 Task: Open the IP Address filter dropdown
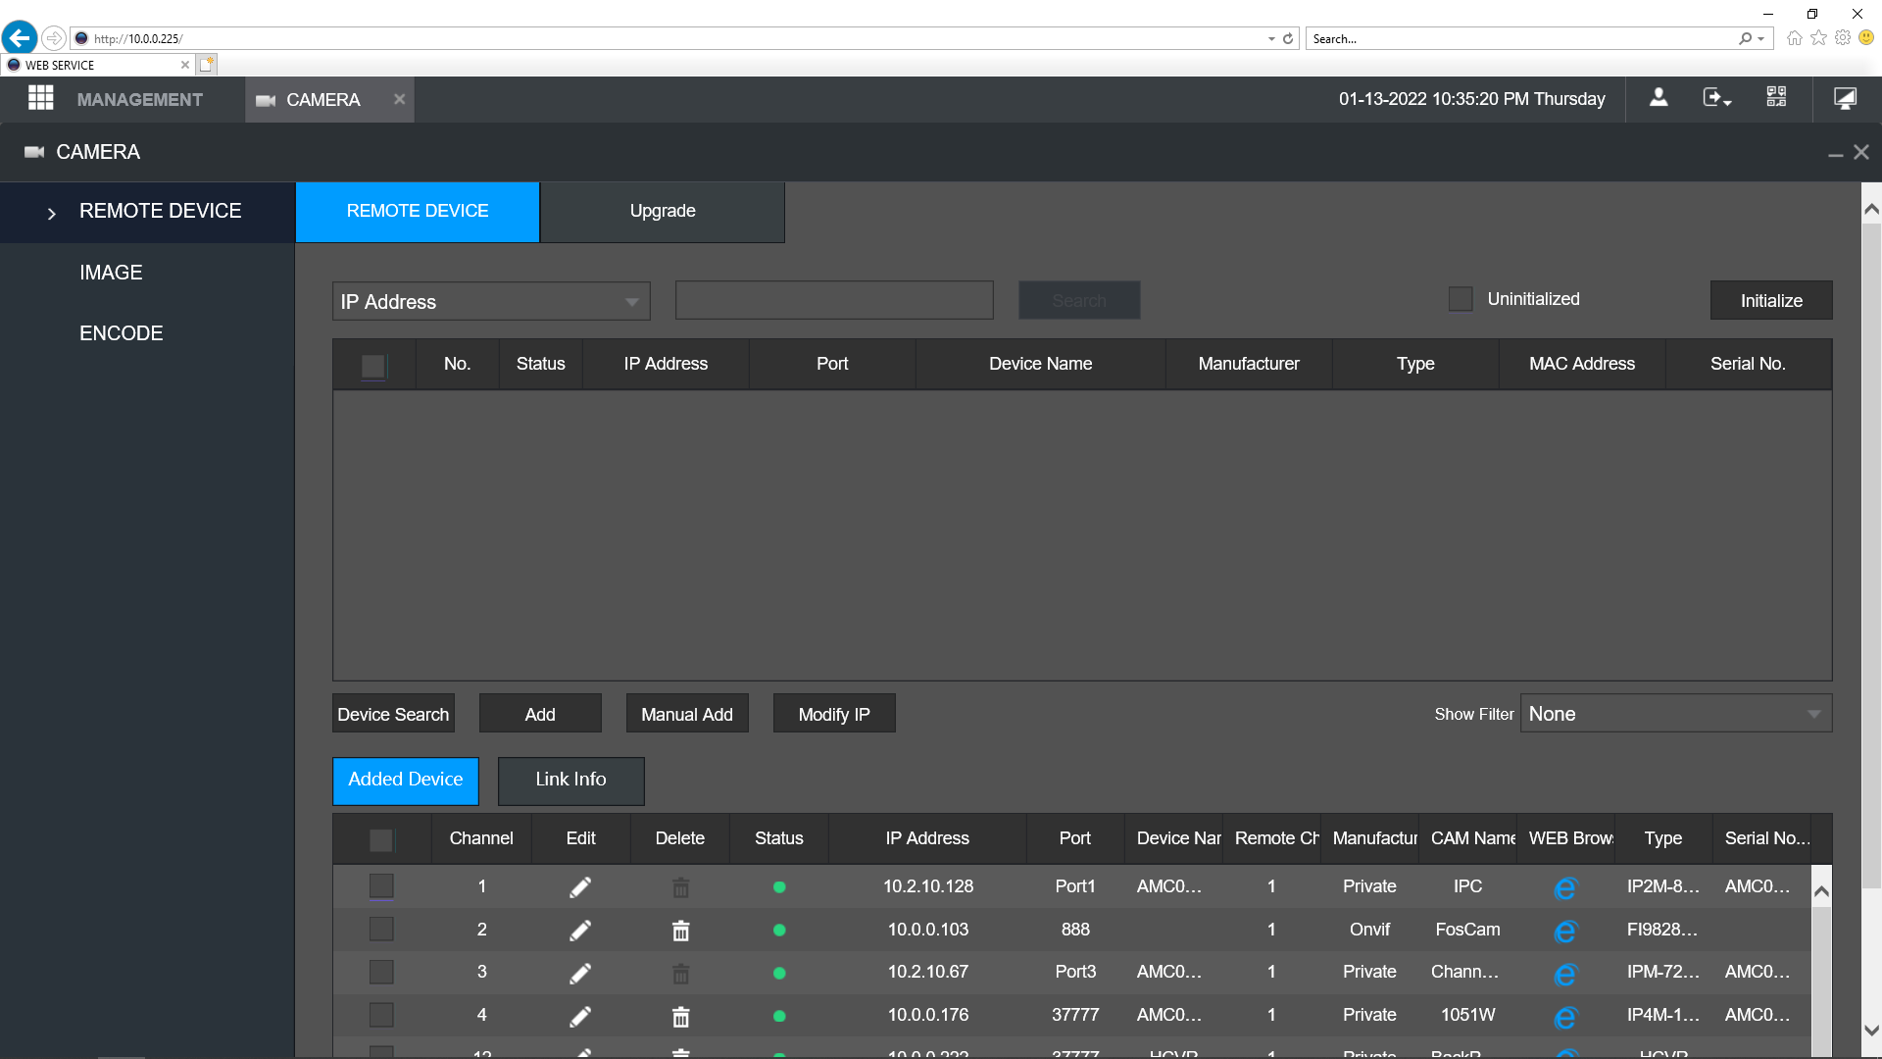click(491, 301)
